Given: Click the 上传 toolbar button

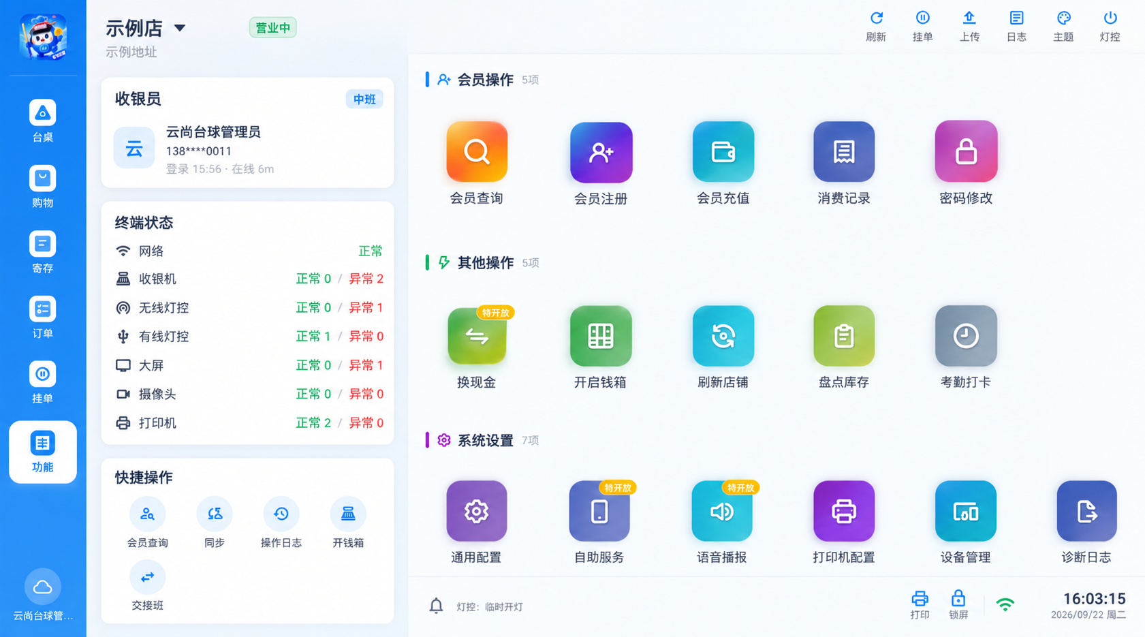Looking at the screenshot, I should point(969,27).
